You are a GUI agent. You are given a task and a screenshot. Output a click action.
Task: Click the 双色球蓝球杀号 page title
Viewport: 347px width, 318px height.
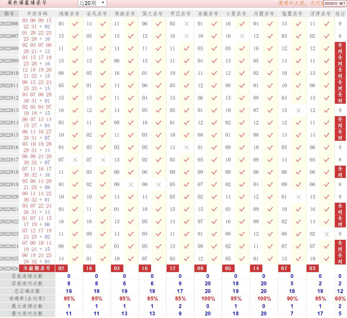pos(27,3)
